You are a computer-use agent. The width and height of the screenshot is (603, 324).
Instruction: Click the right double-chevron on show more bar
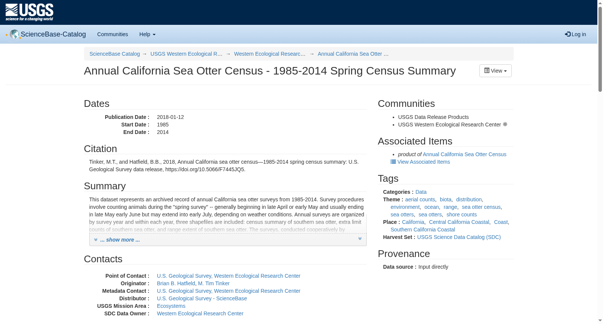[360, 239]
